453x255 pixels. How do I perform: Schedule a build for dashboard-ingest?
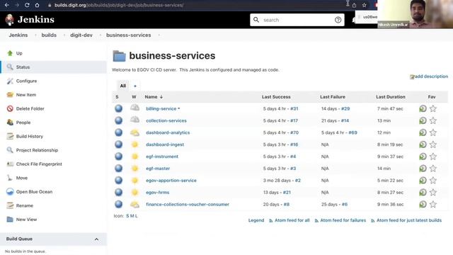(x=423, y=144)
